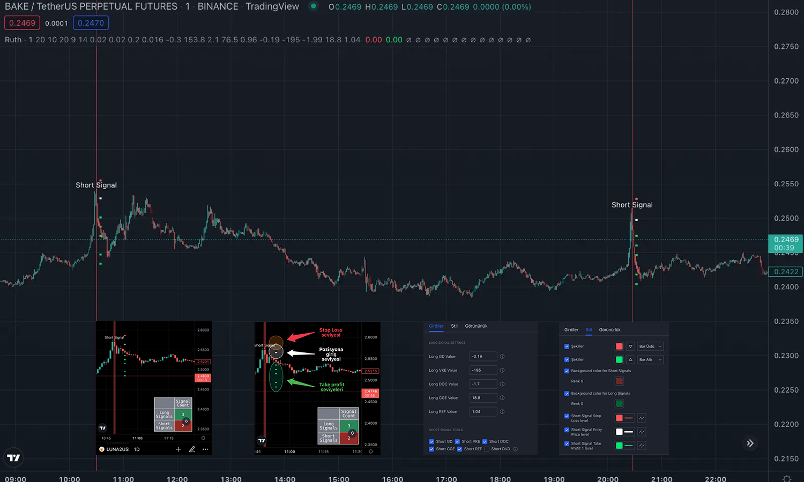The image size is (804, 482).
Task: Click the info icon beside Short DVD
Action: pos(515,449)
